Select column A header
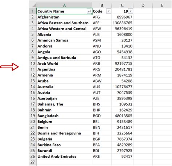This screenshot has width=172, height=166. coord(64,5)
